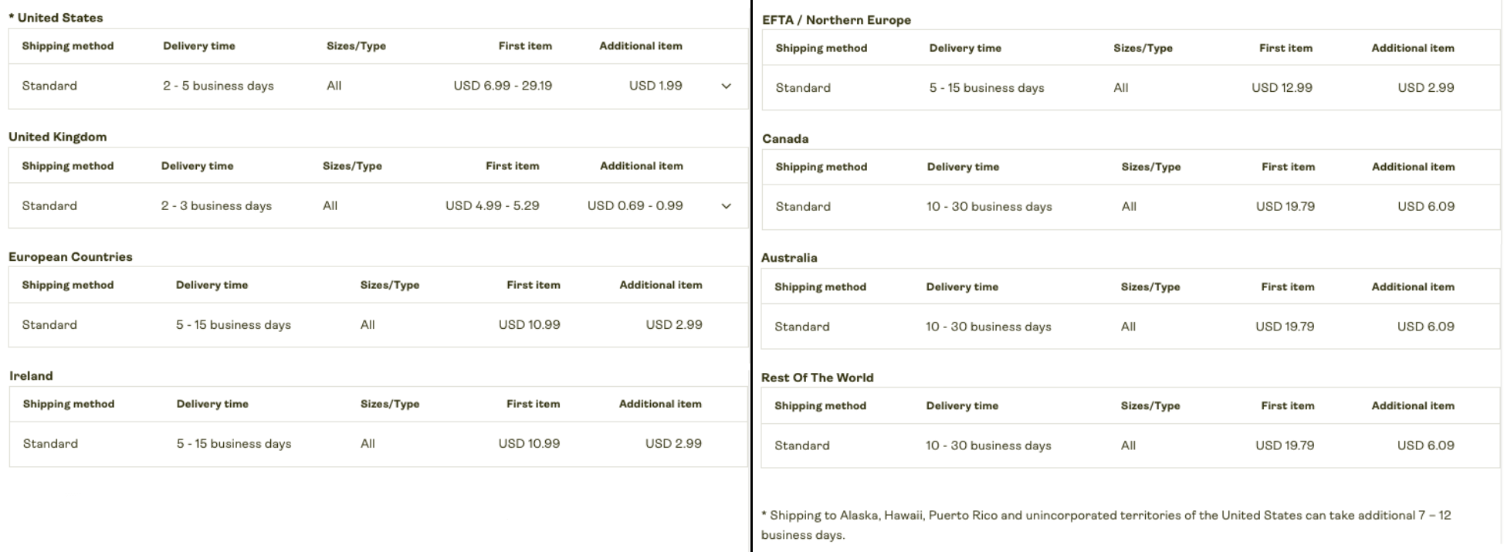Screen dimensions: 1504x552
Task: Select the EFTA / Northern Europe heading
Action: click(x=837, y=19)
